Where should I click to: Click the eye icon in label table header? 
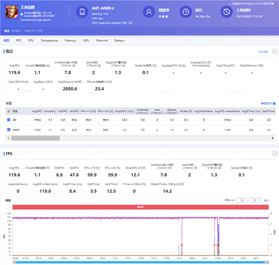9,111
